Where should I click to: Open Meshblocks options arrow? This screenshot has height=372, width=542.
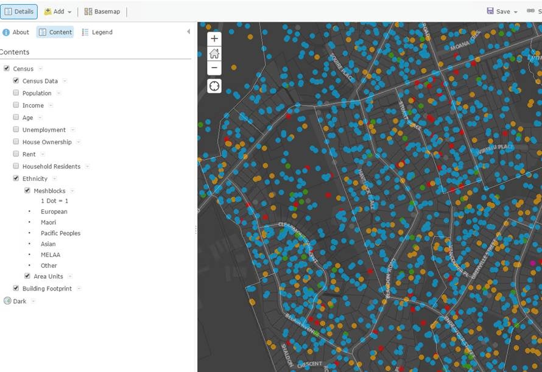(72, 191)
